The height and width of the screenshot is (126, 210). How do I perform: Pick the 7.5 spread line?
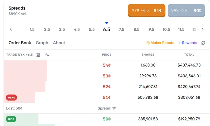point(121,29)
